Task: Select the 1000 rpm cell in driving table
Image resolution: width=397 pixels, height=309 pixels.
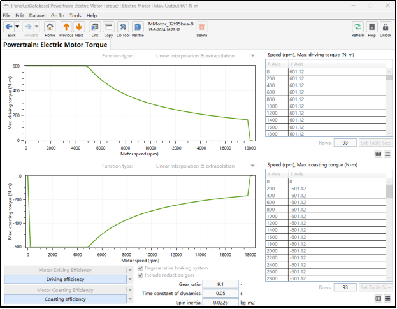Action: click(x=277, y=106)
